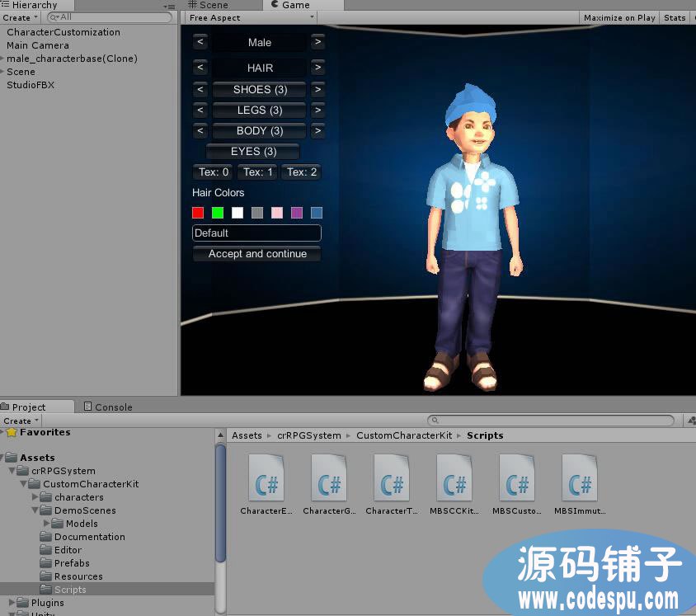Click the EYES (3) button
Viewport: 696px width, 616px height.
point(253,152)
